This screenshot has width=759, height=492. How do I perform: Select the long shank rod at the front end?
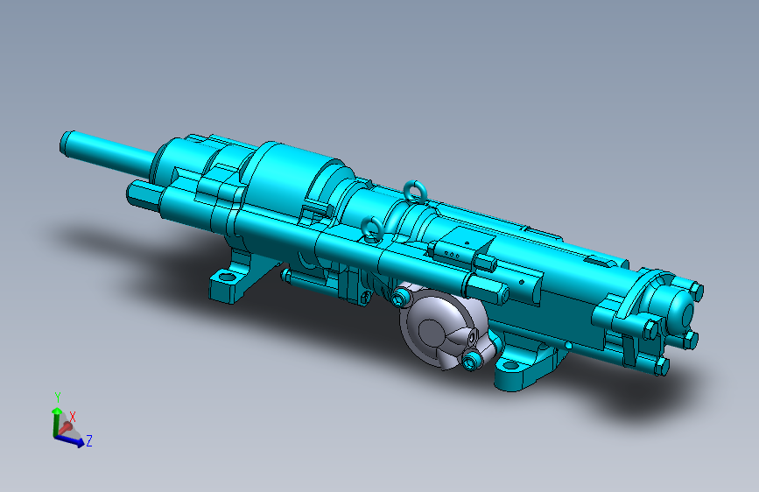[x=108, y=152]
